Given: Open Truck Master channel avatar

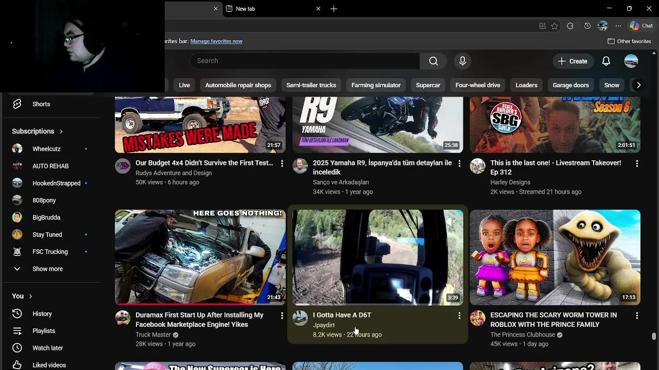Looking at the screenshot, I should pos(123,318).
